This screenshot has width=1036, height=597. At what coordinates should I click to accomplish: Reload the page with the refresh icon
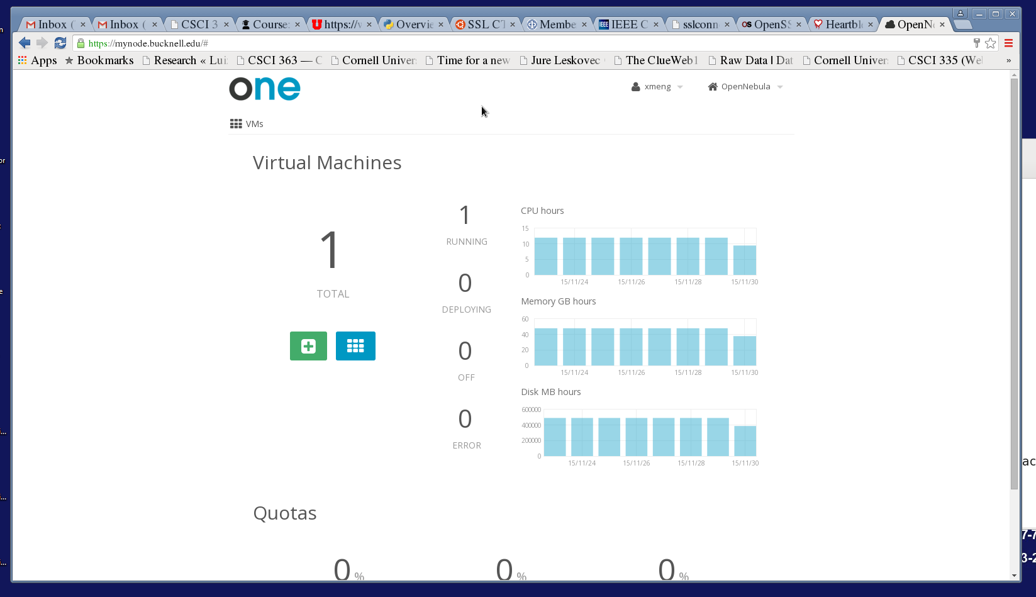pyautogui.click(x=60, y=43)
